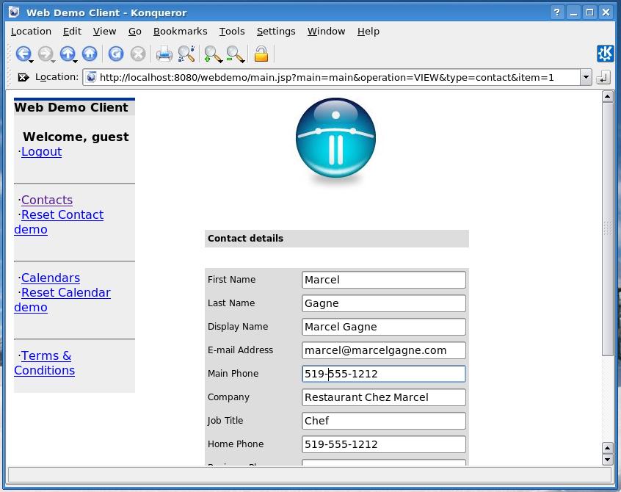Screen dimensions: 621x492
Task: Click the Logout link
Action: [x=41, y=151]
